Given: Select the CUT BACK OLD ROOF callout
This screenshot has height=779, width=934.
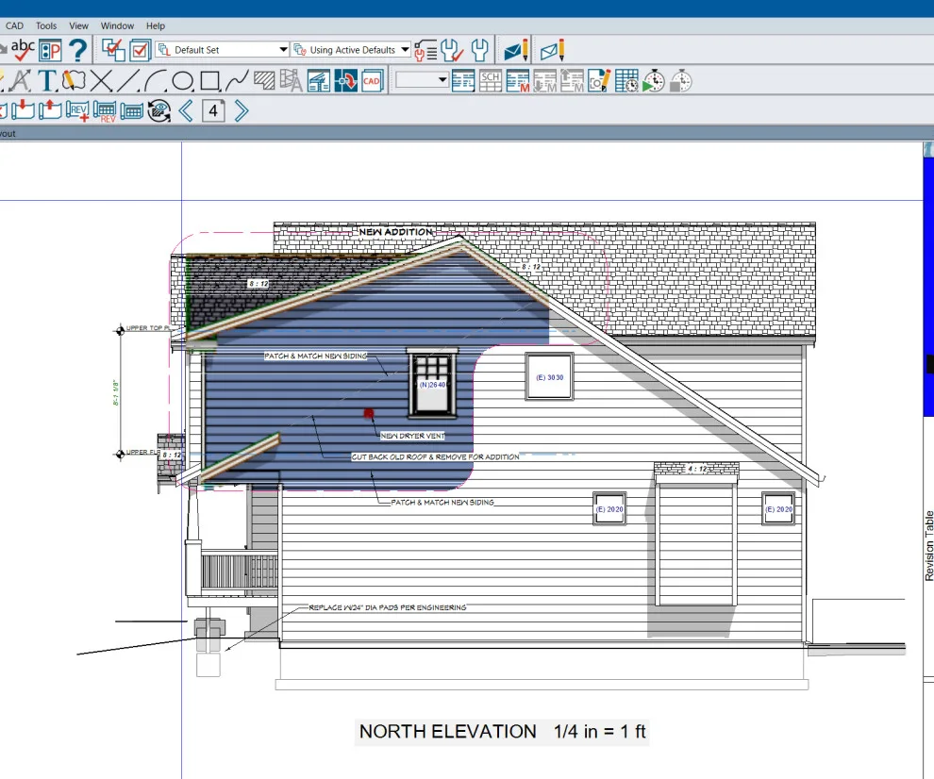Looking at the screenshot, I should click(436, 456).
